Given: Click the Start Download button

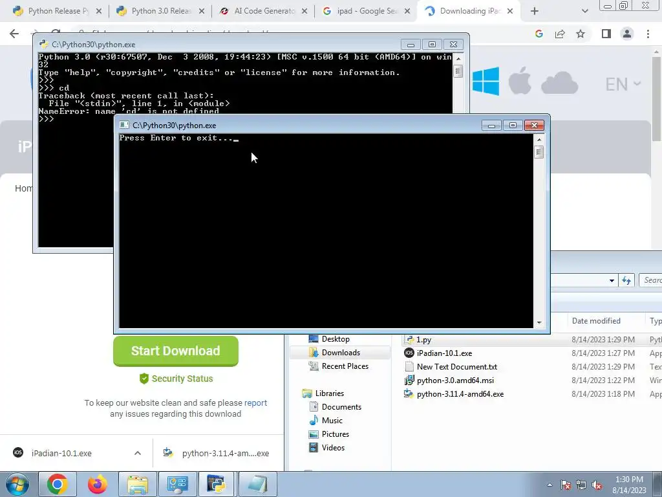Looking at the screenshot, I should [176, 351].
